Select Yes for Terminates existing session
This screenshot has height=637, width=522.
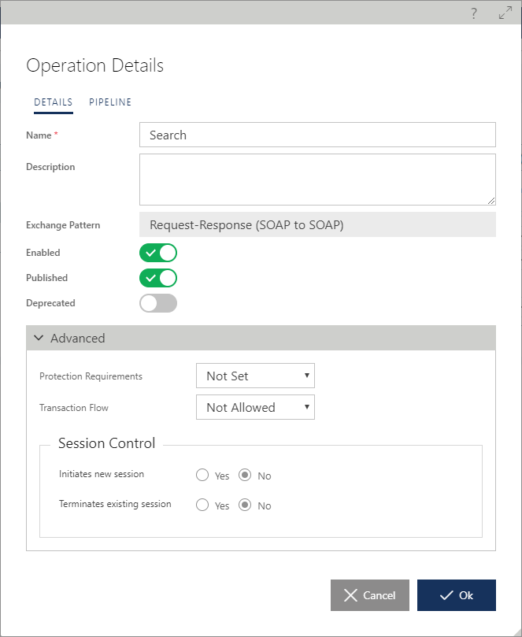[202, 505]
